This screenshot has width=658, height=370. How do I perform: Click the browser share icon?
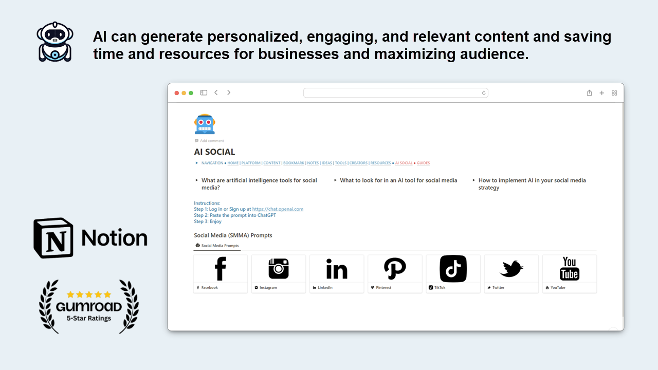pos(589,93)
